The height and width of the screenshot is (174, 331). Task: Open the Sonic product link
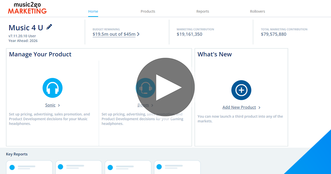point(50,105)
